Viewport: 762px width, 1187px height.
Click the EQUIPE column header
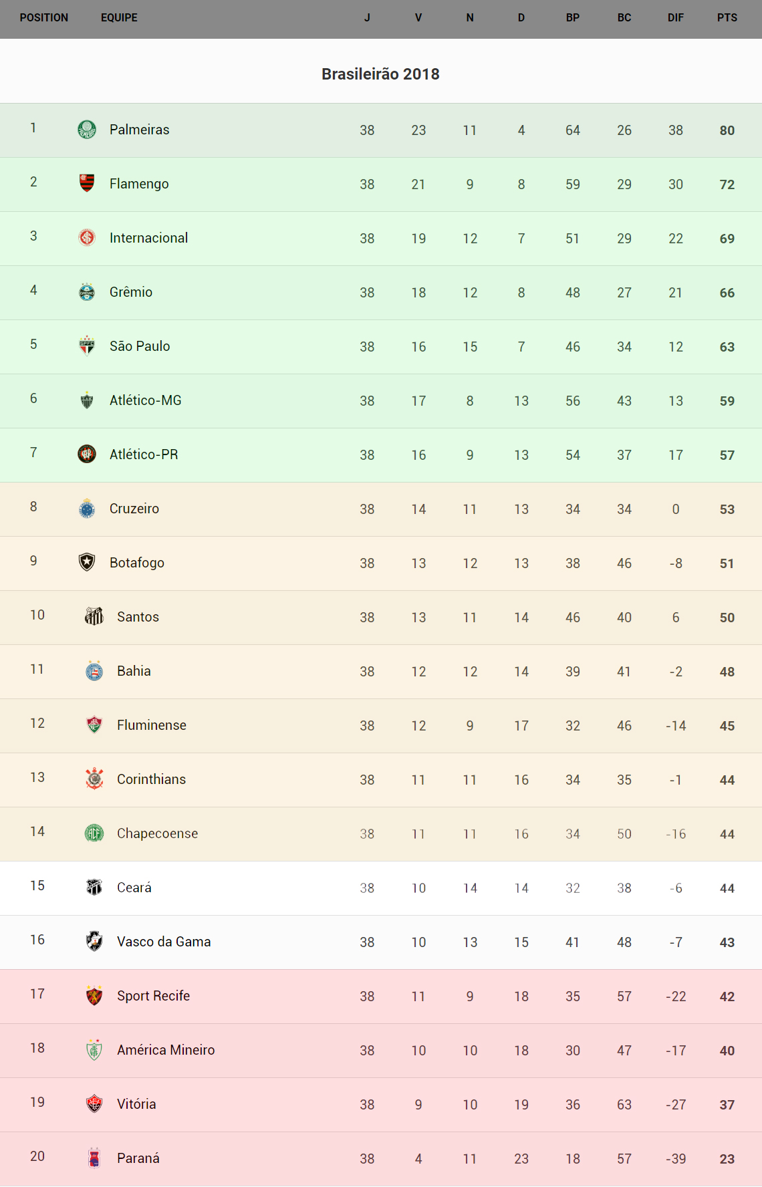[x=119, y=18]
